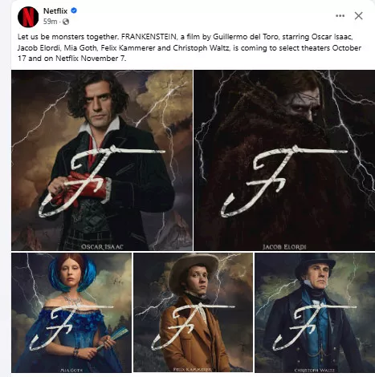Open the Christoph Waltz top hat poster
The image size is (375, 377).
pos(315,312)
